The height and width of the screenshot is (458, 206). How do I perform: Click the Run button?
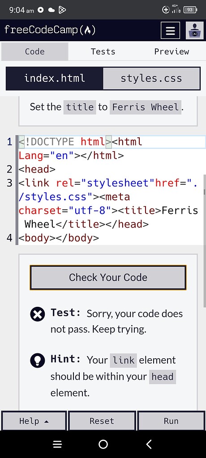click(x=171, y=421)
